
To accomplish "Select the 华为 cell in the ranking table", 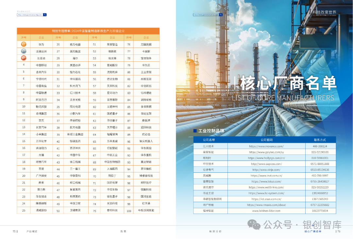I will tap(41, 44).
